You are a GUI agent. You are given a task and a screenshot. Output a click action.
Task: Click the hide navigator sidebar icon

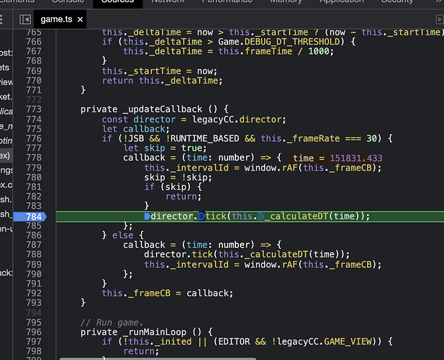pyautogui.click(x=25, y=19)
